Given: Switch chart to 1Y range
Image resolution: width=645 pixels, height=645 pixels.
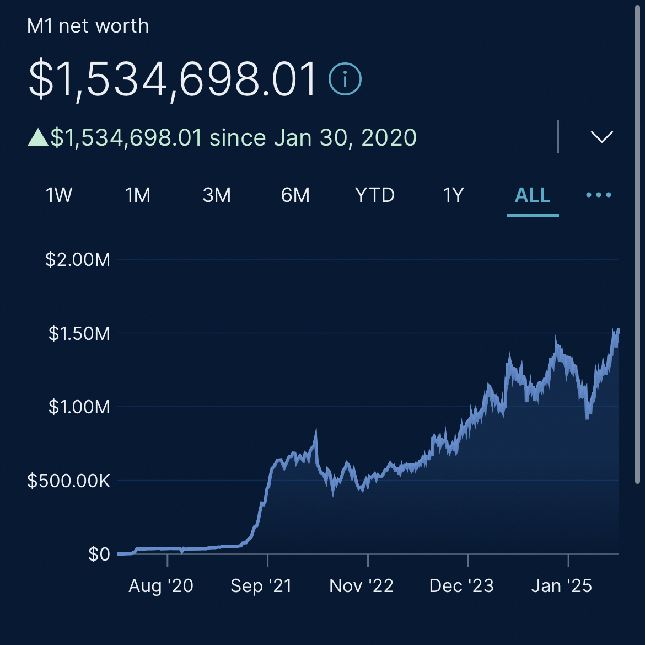Looking at the screenshot, I should 454,195.
